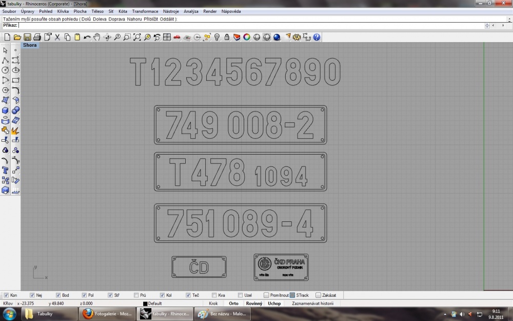
Task: Click the lock objects padlock icon
Action: point(227,37)
